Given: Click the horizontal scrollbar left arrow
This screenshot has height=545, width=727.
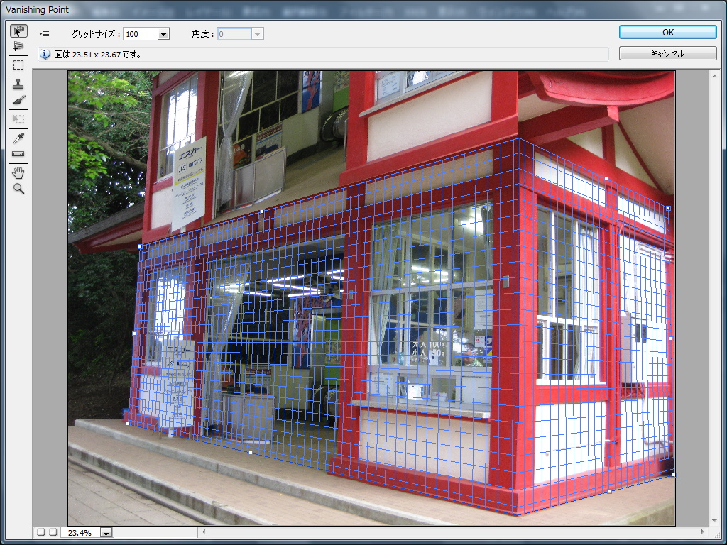Looking at the screenshot, I should tap(204, 532).
